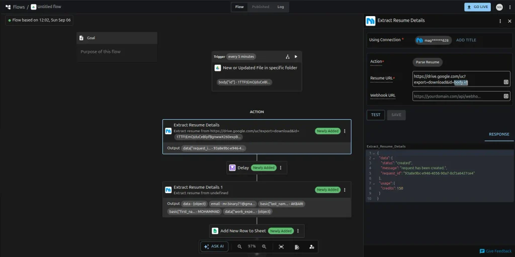Click ADD TITLE link
Screen dimensions: 515x257
click(466, 40)
